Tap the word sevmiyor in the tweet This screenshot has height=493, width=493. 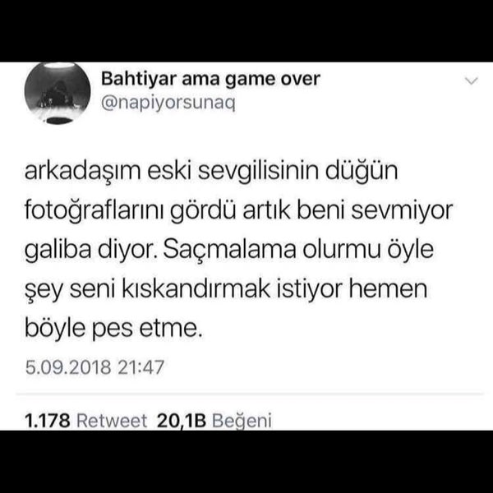pyautogui.click(x=402, y=210)
